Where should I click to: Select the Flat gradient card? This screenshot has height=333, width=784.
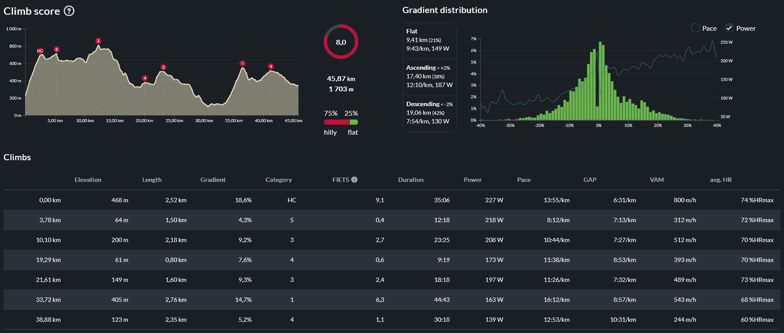pyautogui.click(x=430, y=40)
